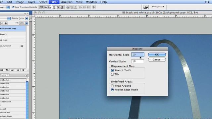The image size is (212, 119).
Task: Click the Lock all icon in Layers panel
Action: click(6, 23)
